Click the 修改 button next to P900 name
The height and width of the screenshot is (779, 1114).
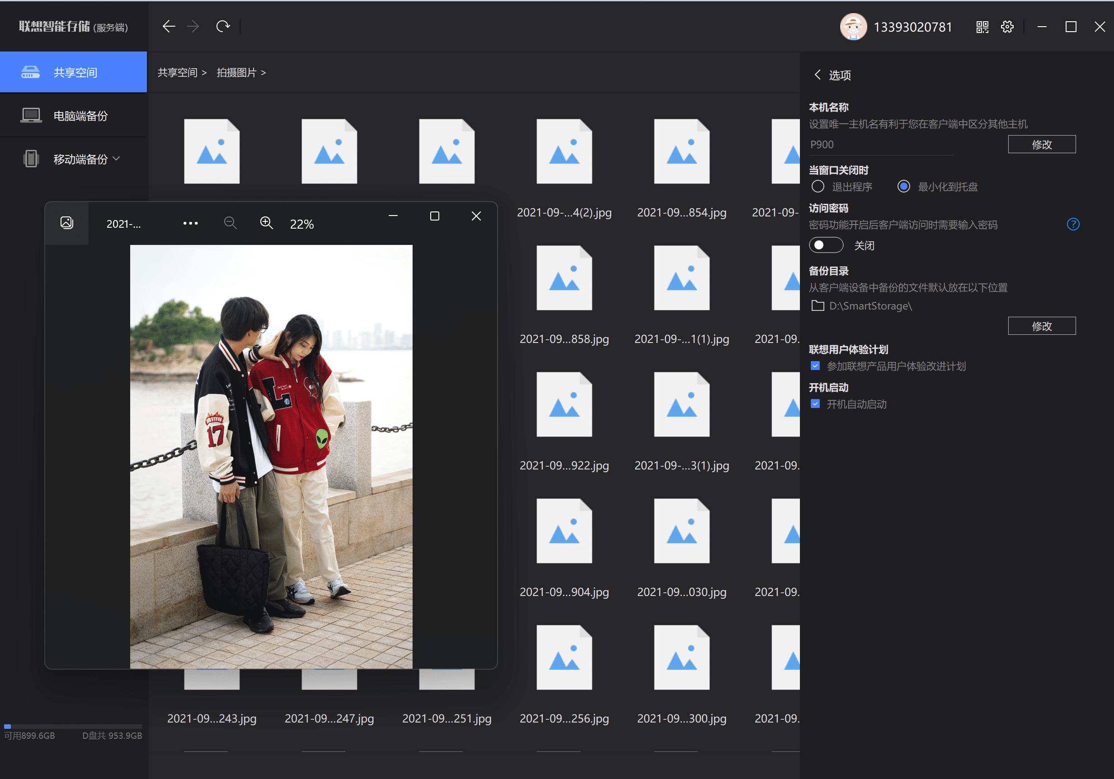pos(1042,144)
